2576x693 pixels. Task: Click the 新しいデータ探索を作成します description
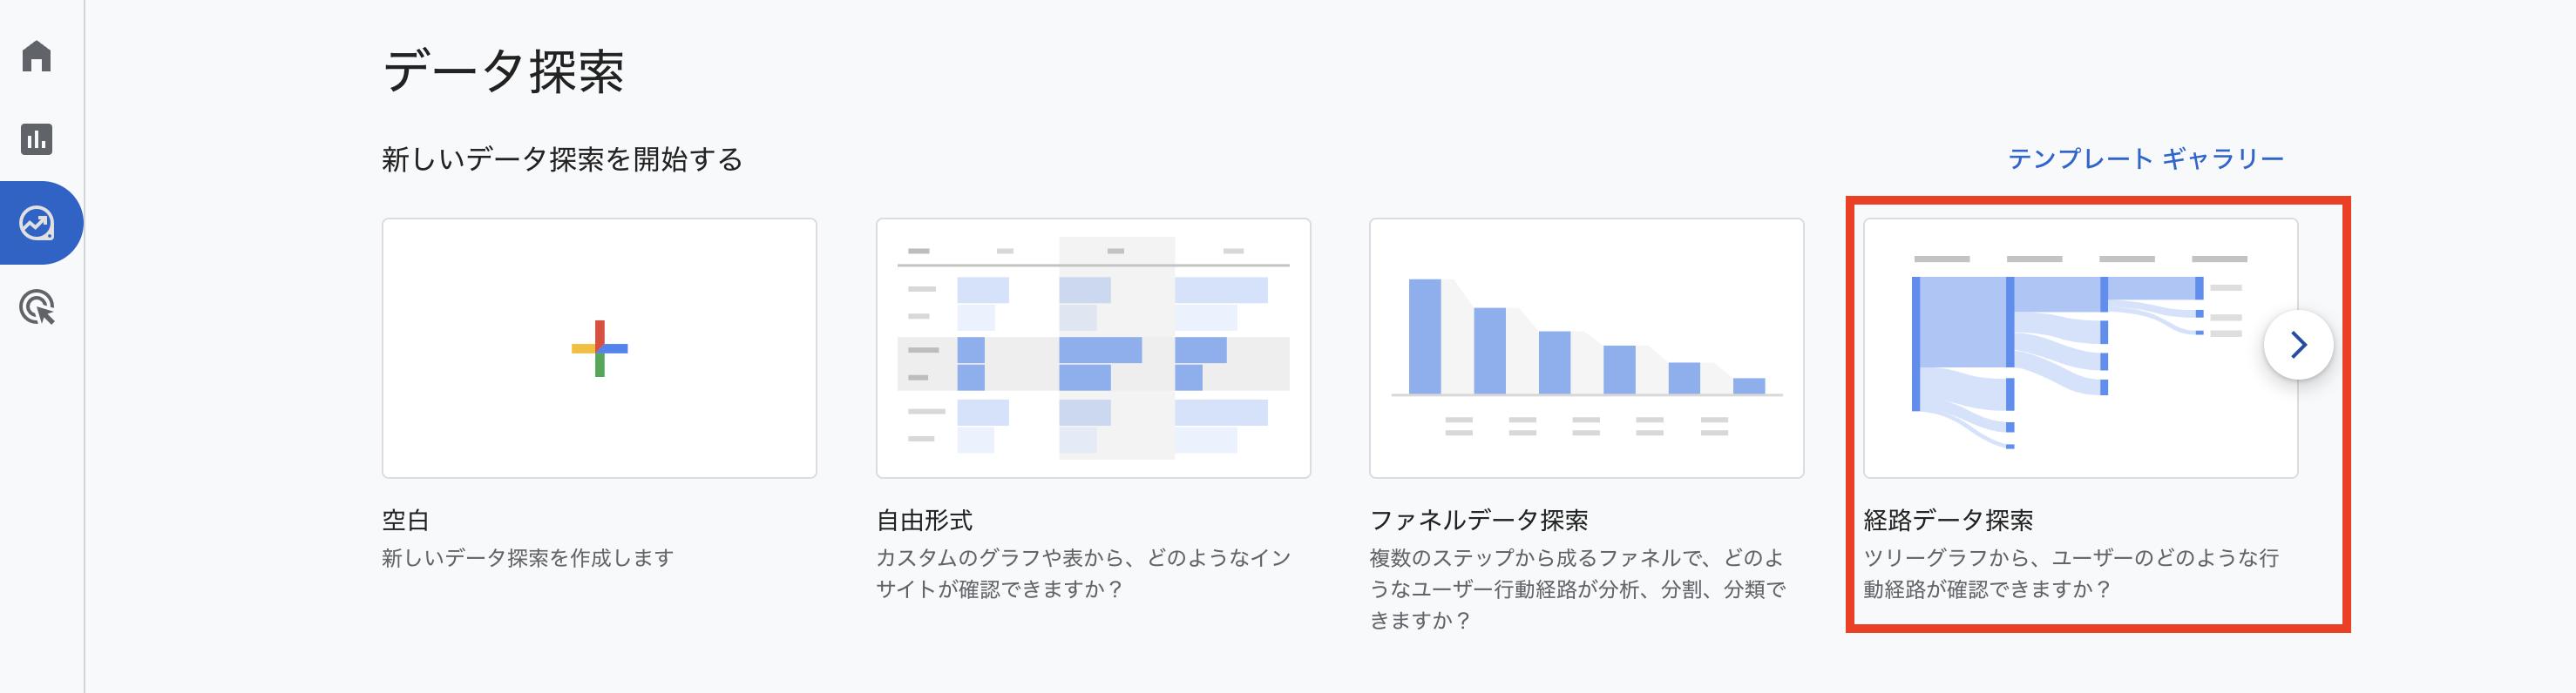coord(528,558)
